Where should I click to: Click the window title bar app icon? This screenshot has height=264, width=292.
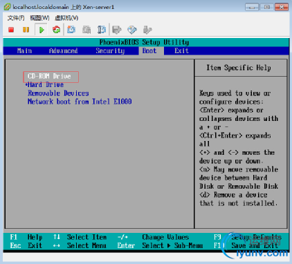point(8,7)
